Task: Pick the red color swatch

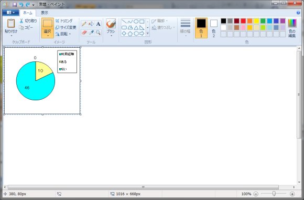Action: click(x=243, y=21)
